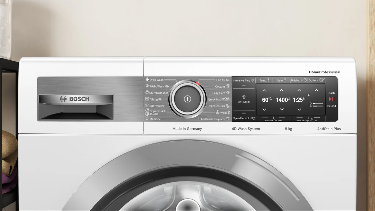This screenshot has width=375, height=211.
Task: Tap the AntiStain shirt icon
Action: 244,97
